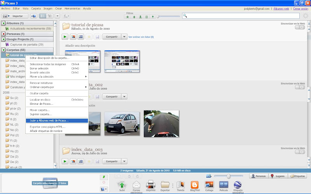Click Compartir button for index_data_002
Screen dimensions: 311x194
(112, 97)
